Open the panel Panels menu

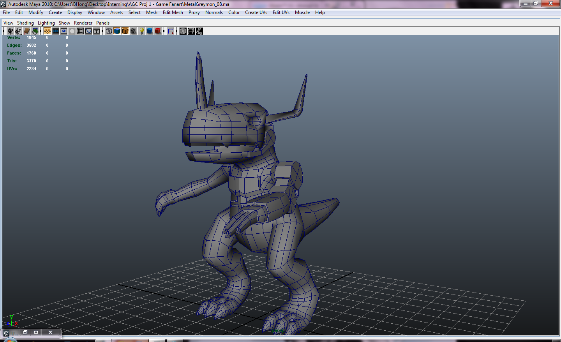(103, 23)
